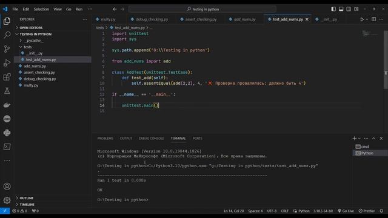The image size is (388, 218).
Task: Switch to the Output panel tab
Action: (126, 139)
